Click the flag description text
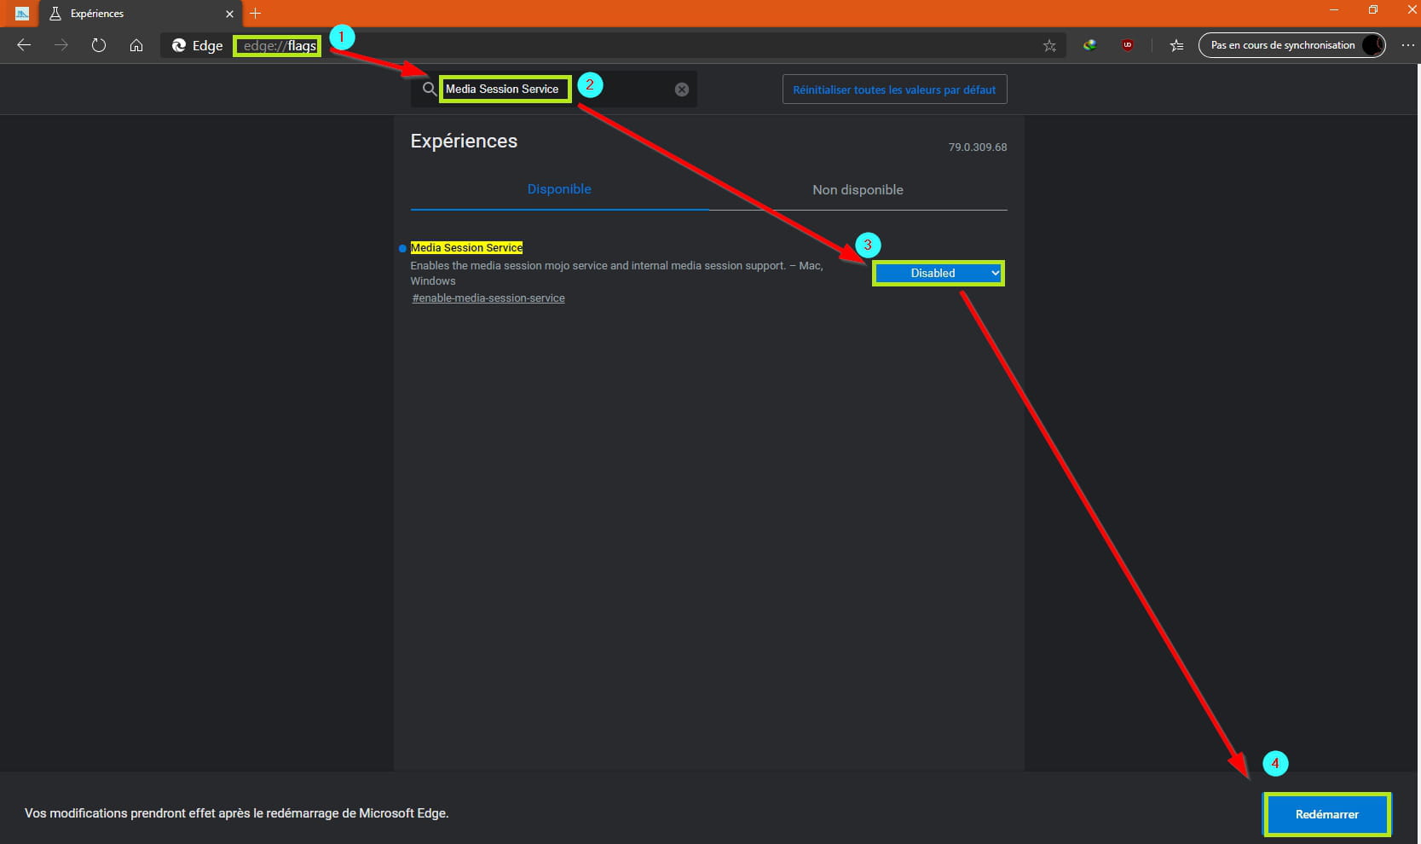1421x844 pixels. point(616,274)
